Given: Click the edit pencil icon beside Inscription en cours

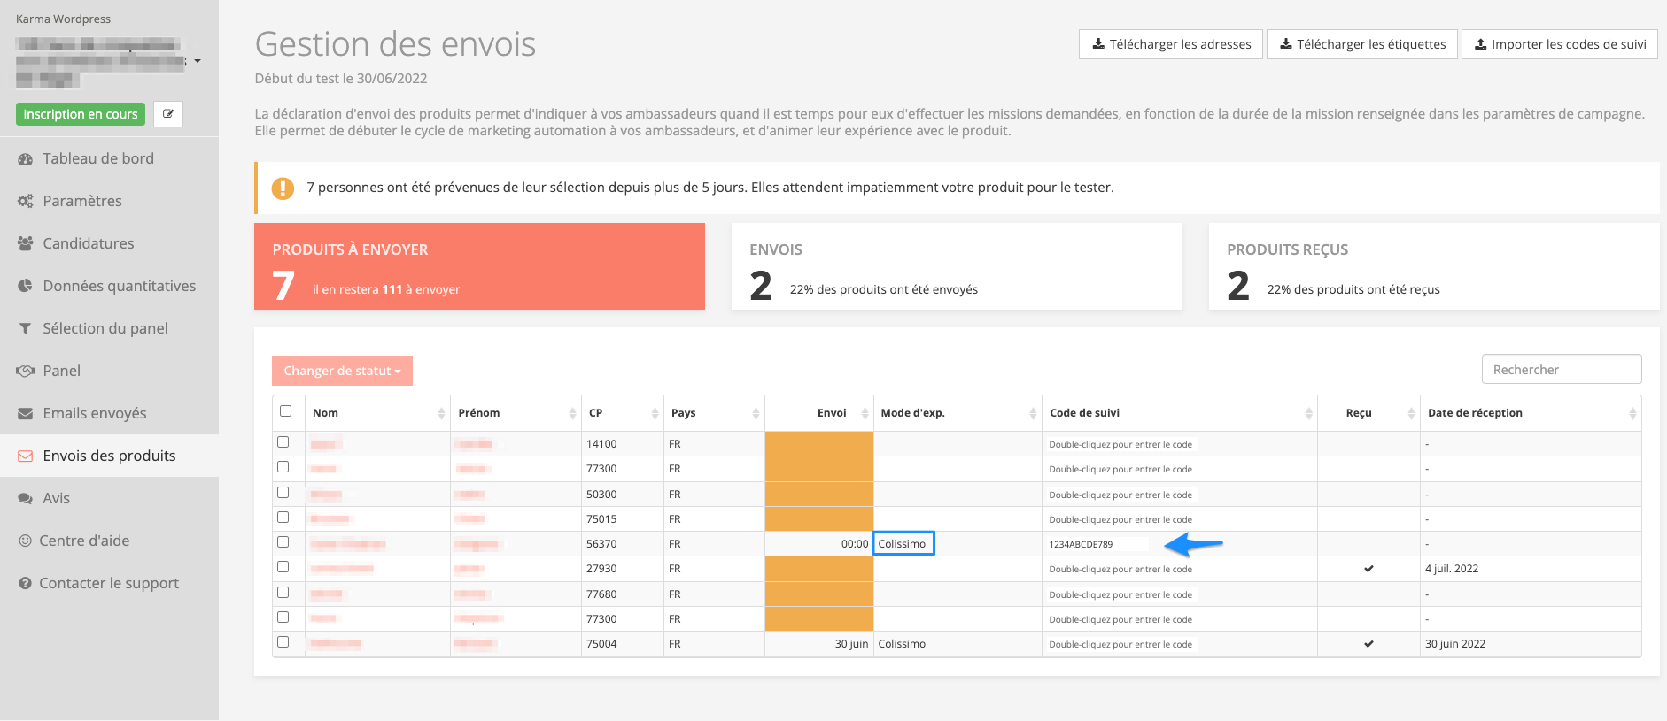Looking at the screenshot, I should click(x=168, y=114).
